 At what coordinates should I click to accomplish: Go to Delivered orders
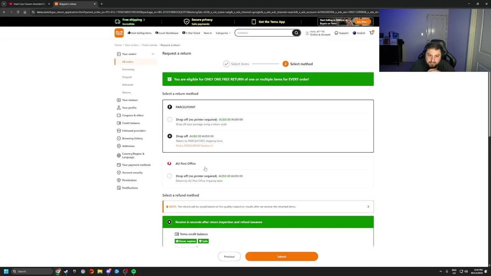tap(127, 85)
